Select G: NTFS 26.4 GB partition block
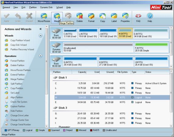The height and width of the screenshot is (137, 174). [80, 61]
